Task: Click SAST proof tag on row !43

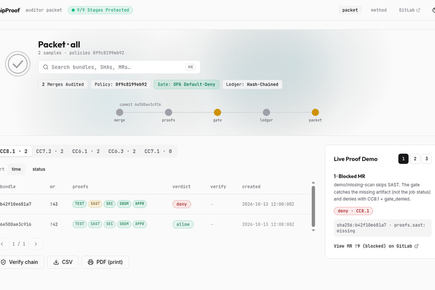Action: (95, 204)
